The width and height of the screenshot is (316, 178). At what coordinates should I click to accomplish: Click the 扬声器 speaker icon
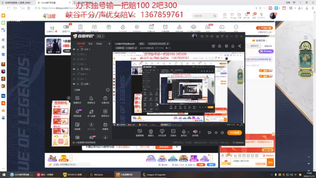tap(195, 132)
